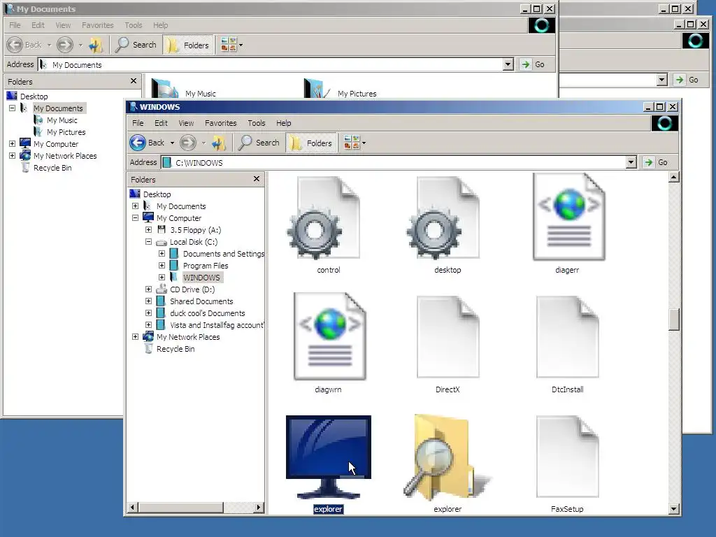Select the DirectX file icon
716x537 pixels.
pyautogui.click(x=448, y=337)
